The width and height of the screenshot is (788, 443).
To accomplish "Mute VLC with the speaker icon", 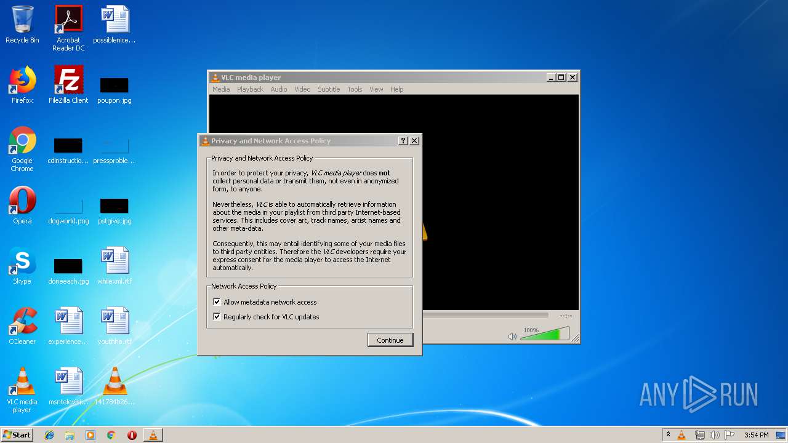I will (x=512, y=337).
